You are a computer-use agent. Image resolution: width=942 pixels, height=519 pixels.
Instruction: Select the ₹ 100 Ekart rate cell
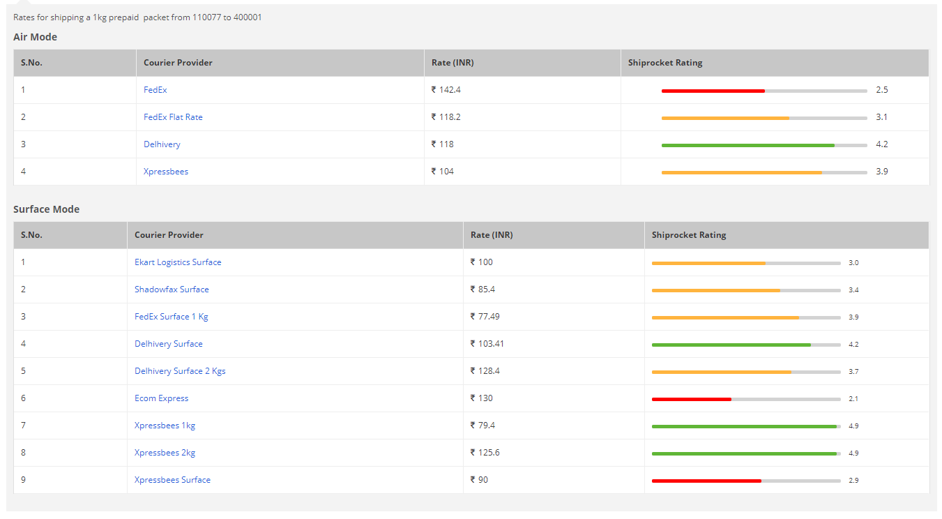[x=554, y=262]
